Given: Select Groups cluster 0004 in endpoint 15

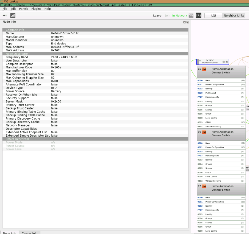Looking at the screenshot, I should pos(221,105).
